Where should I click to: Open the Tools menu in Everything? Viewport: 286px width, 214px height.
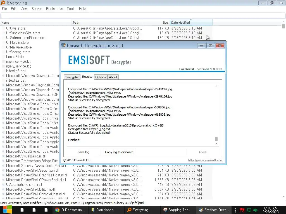point(71,9)
